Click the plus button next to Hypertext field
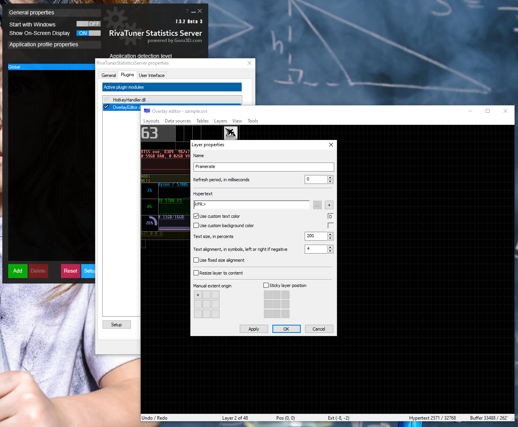 (329, 205)
